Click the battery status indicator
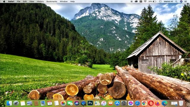This screenshot has height=107, width=190. coord(152,1)
